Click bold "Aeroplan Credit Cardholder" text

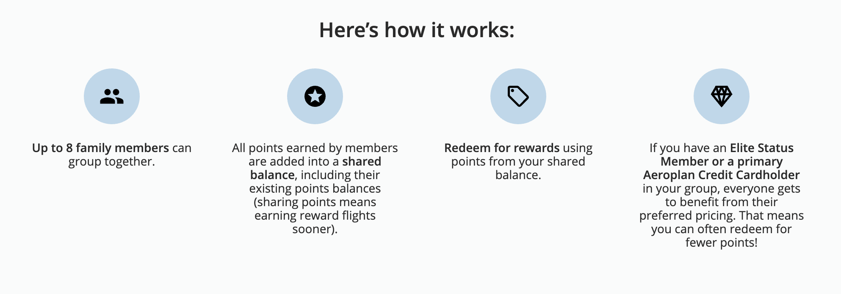pos(721,175)
